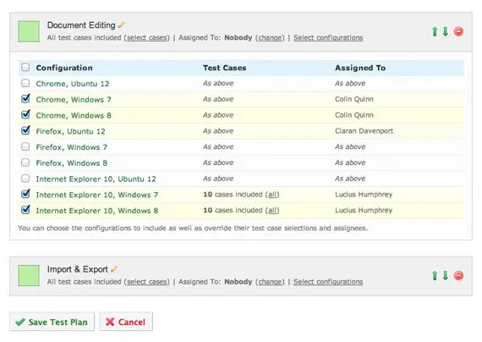This screenshot has width=482, height=342.
Task: Move Import & Export run up
Action: [x=435, y=275]
